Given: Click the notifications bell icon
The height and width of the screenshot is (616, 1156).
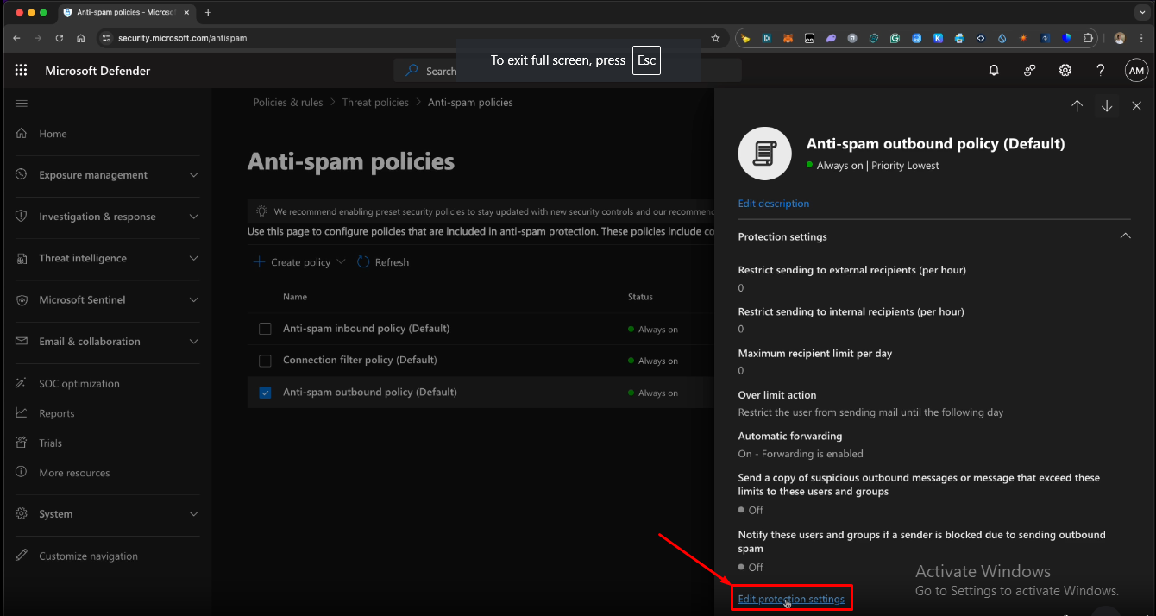Looking at the screenshot, I should tap(994, 71).
